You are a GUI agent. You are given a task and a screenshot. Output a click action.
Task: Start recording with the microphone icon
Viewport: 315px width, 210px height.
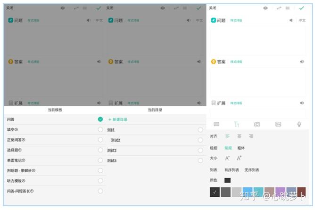coord(299,124)
